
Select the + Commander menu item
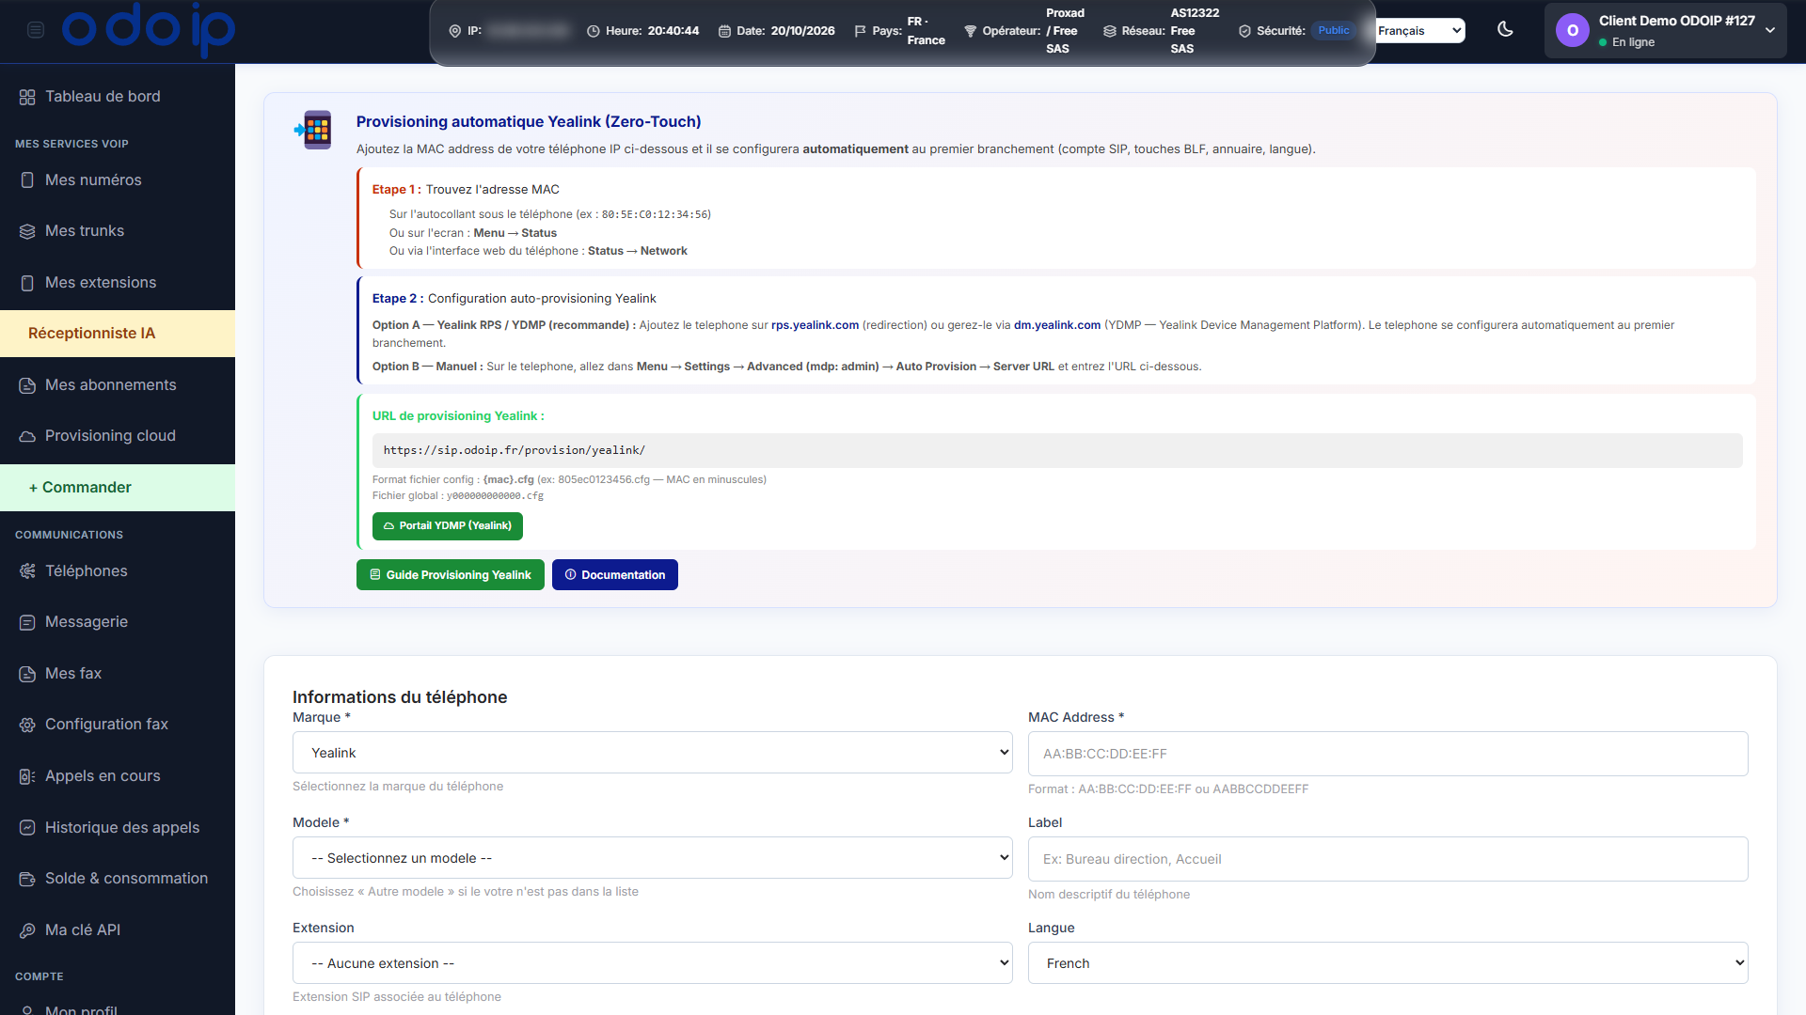tap(118, 488)
